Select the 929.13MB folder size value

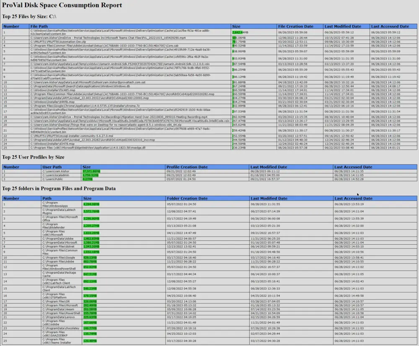(90, 258)
